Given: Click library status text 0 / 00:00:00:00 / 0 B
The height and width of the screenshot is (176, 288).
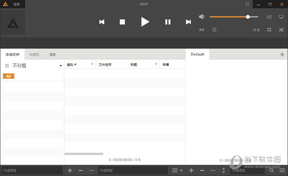Looking at the screenshot, I should (124, 160).
